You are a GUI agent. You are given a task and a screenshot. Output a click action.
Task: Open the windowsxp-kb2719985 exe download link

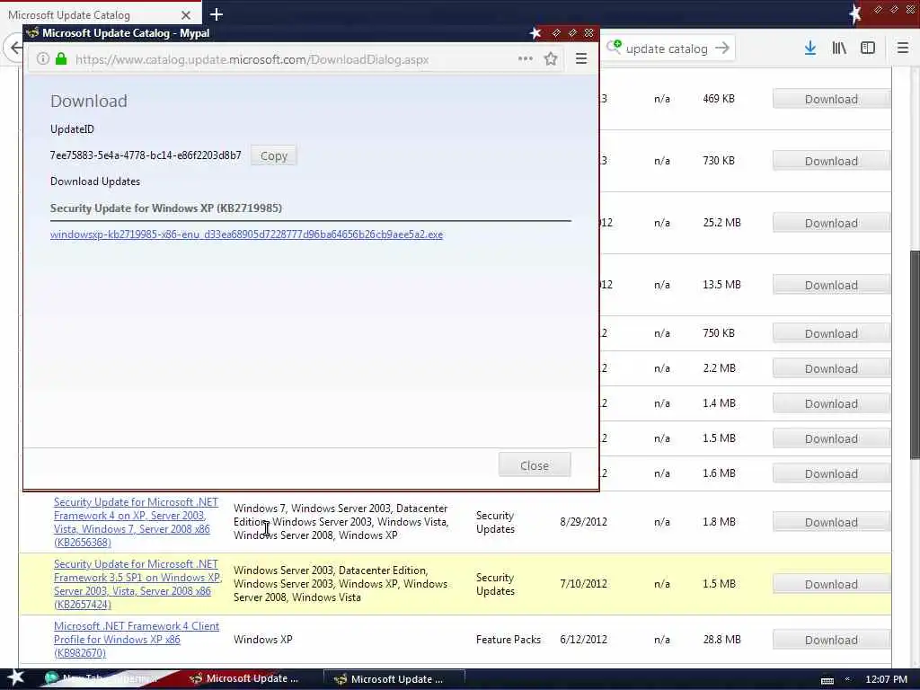246,234
